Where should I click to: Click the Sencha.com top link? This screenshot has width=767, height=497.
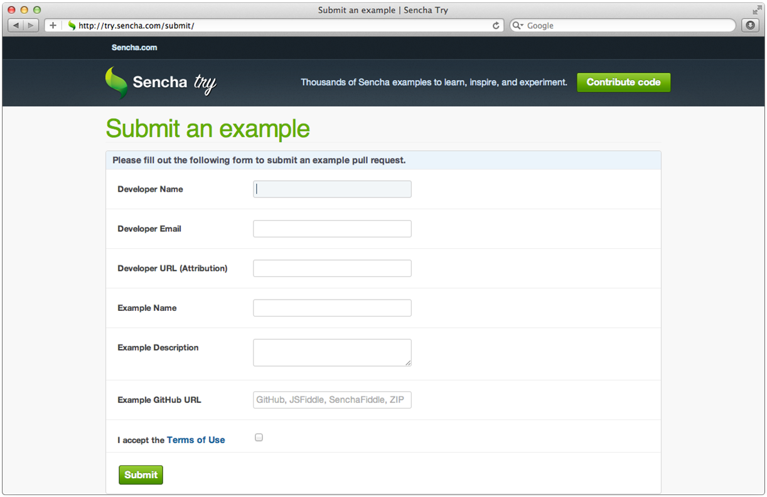[x=134, y=48]
